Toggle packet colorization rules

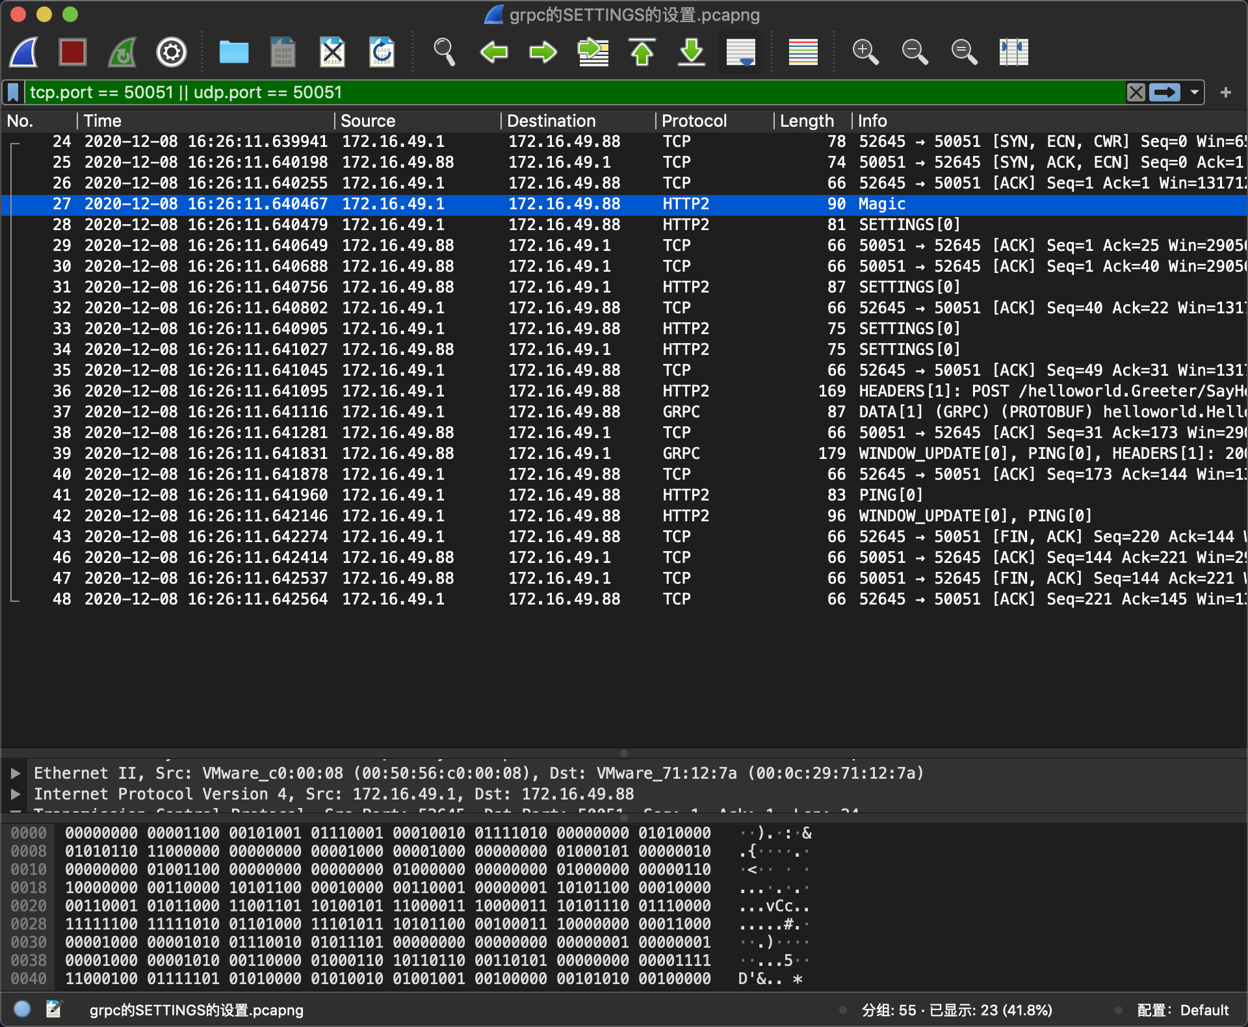tap(803, 52)
